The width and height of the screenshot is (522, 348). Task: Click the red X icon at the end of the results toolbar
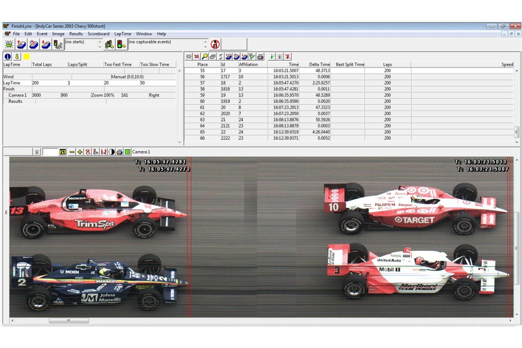[x=288, y=57]
